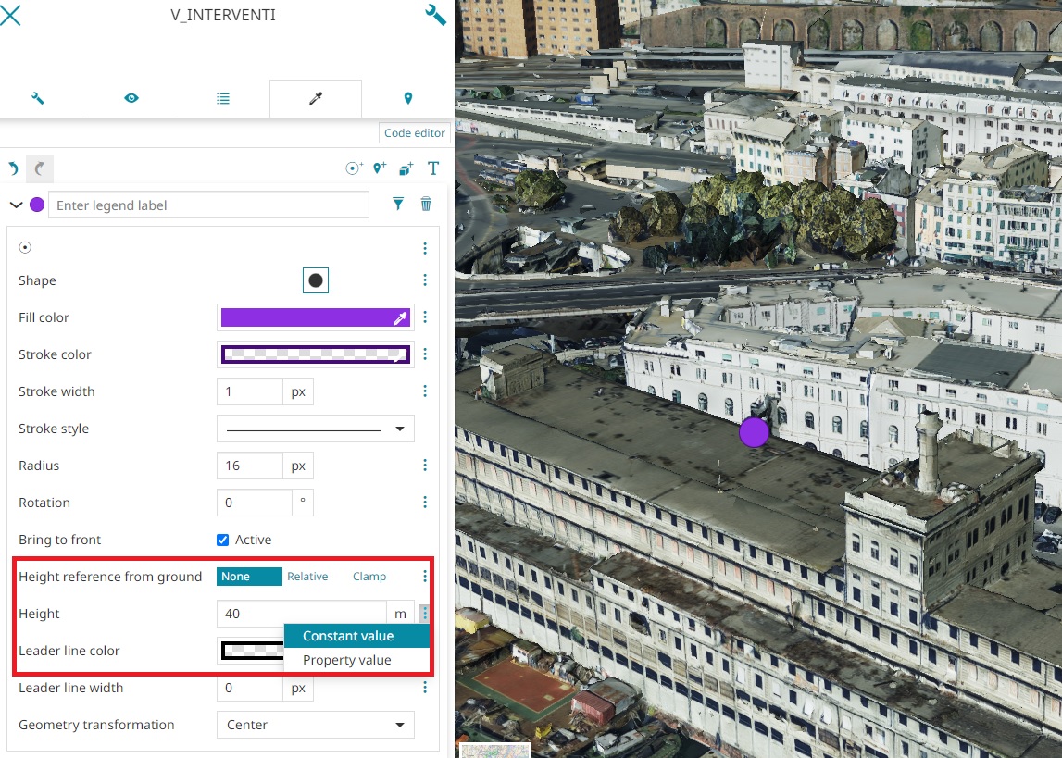1062x758 pixels.
Task: Switch to the eye visibility tab
Action: [x=131, y=98]
